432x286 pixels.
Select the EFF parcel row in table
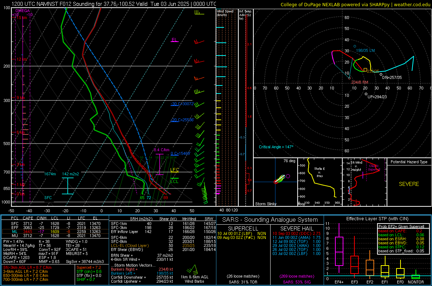click(55, 228)
